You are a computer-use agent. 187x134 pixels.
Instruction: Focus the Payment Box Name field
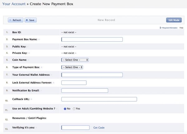pos(92,40)
